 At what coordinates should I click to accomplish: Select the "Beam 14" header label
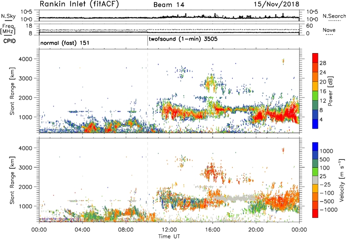[169, 5]
